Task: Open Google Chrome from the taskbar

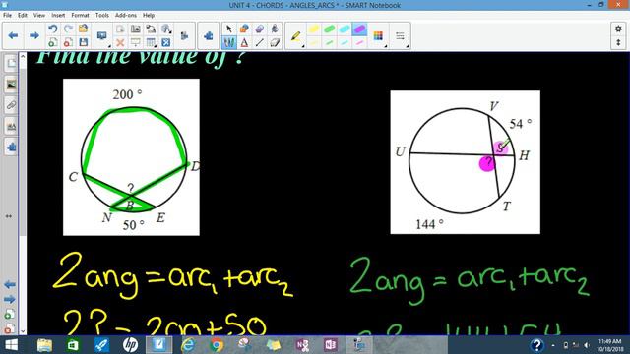Action: coord(217,345)
